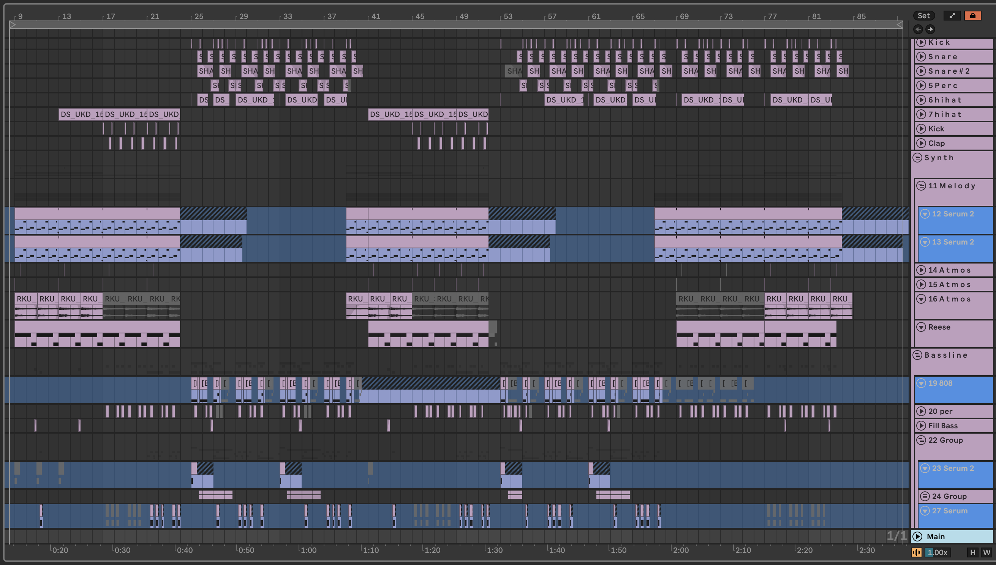Fold the 12 Serum 2 track
Screen dimensions: 996x565
(925, 214)
